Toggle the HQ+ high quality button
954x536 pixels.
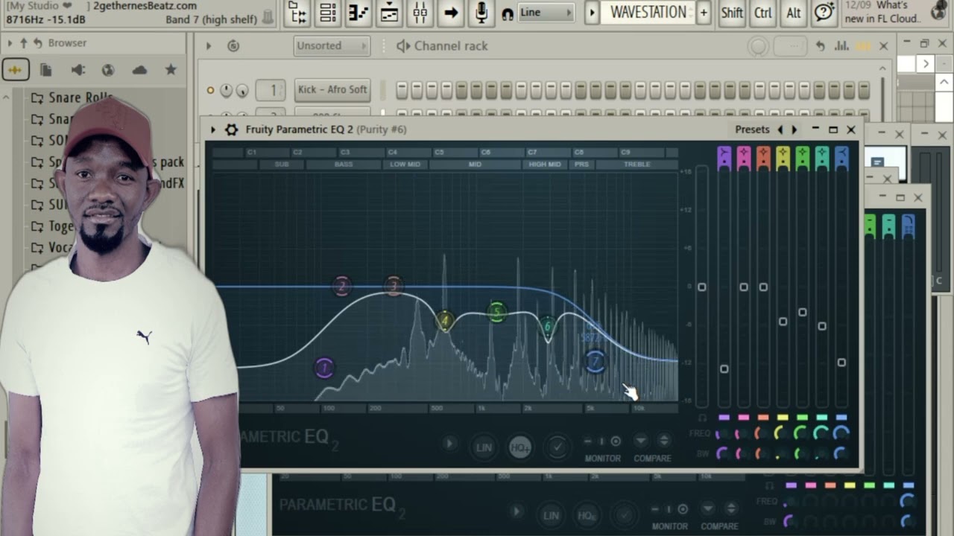520,447
